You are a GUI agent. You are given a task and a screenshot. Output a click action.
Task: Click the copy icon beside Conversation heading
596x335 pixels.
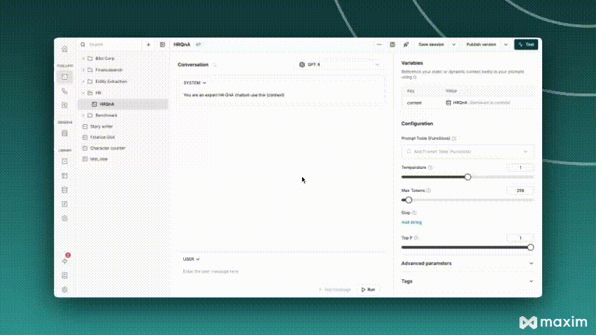(214, 65)
